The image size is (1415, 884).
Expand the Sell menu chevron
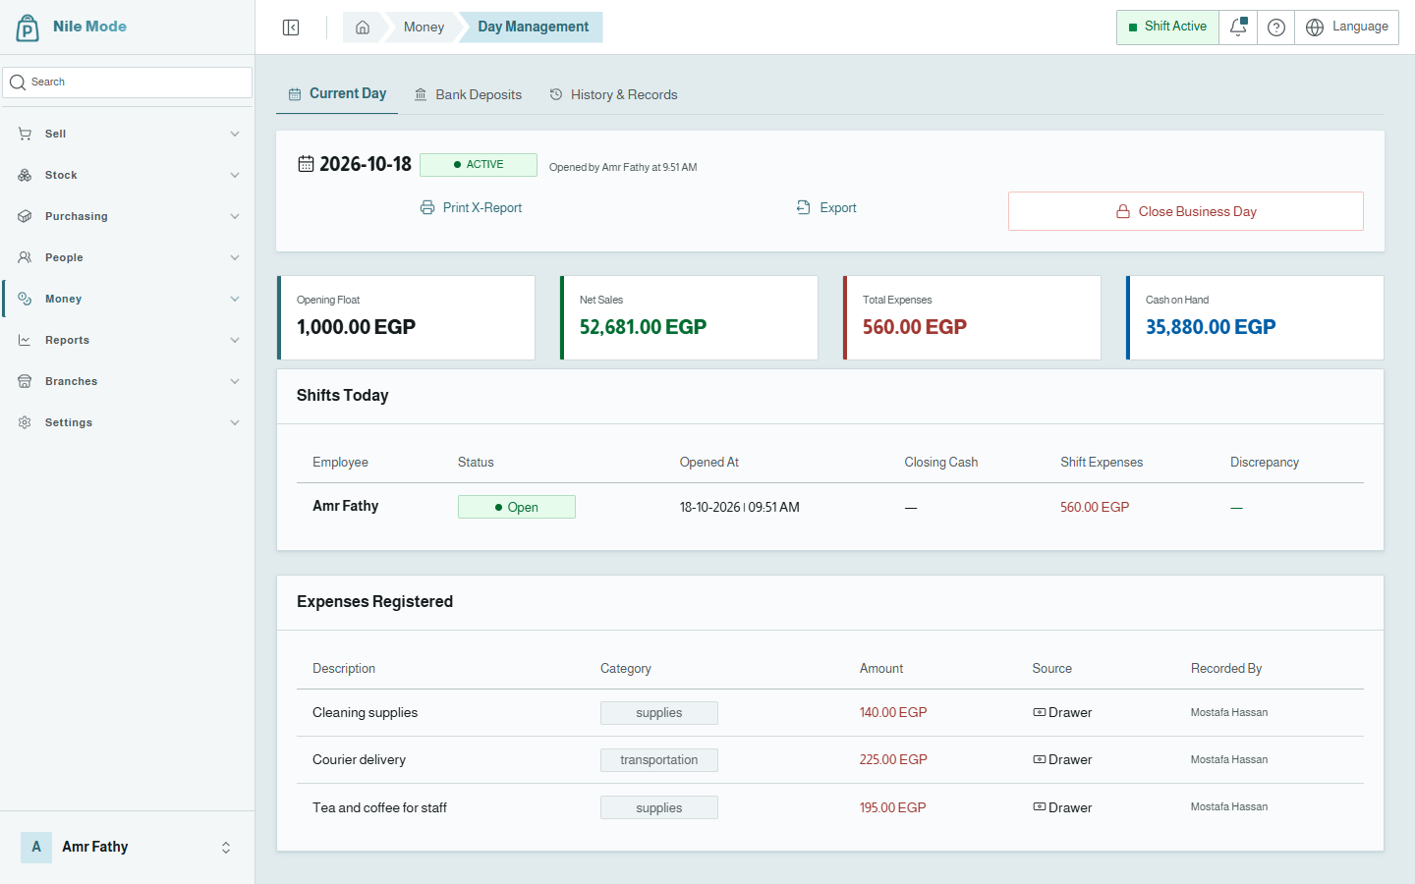[x=235, y=134]
